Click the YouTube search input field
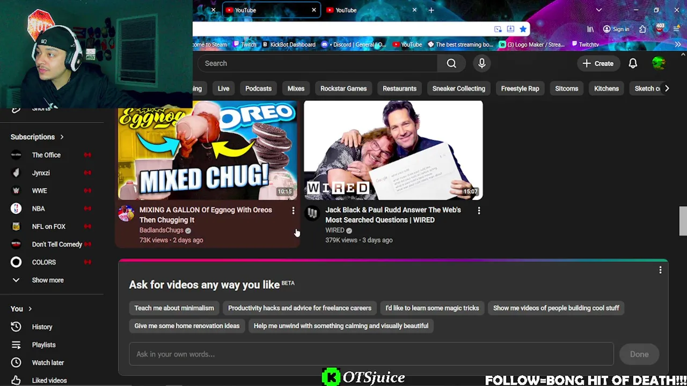This screenshot has width=687, height=386. coord(317,63)
